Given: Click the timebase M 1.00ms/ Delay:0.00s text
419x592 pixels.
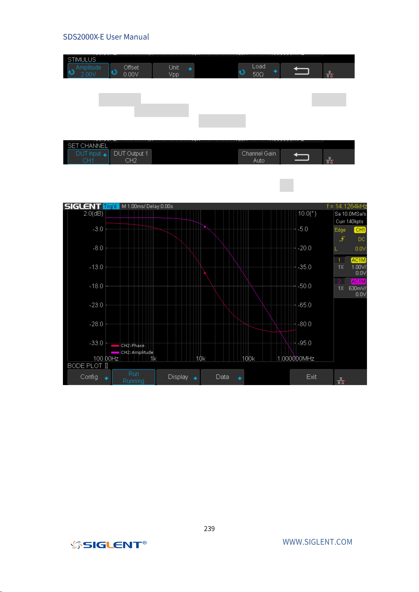Looking at the screenshot, I should pos(147,206).
